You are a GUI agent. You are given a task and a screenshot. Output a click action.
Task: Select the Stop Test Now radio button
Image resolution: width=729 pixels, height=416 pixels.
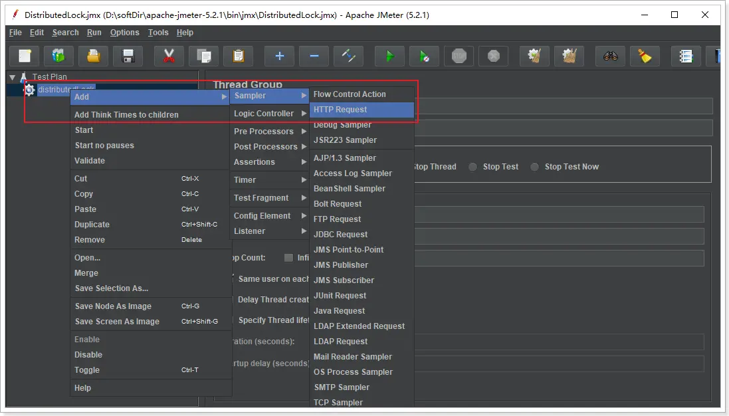coord(535,167)
